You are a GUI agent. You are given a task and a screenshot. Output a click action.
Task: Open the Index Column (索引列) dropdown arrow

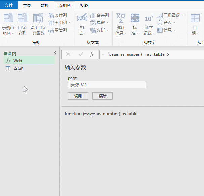coord(69,23)
